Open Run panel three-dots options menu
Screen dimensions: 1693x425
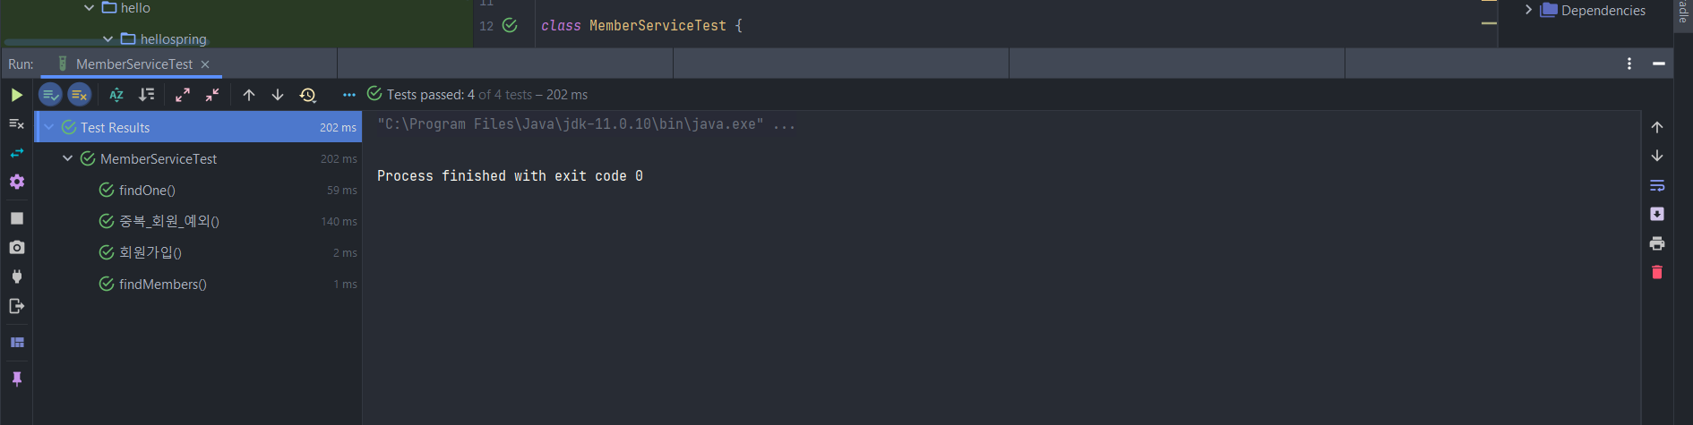click(1629, 64)
